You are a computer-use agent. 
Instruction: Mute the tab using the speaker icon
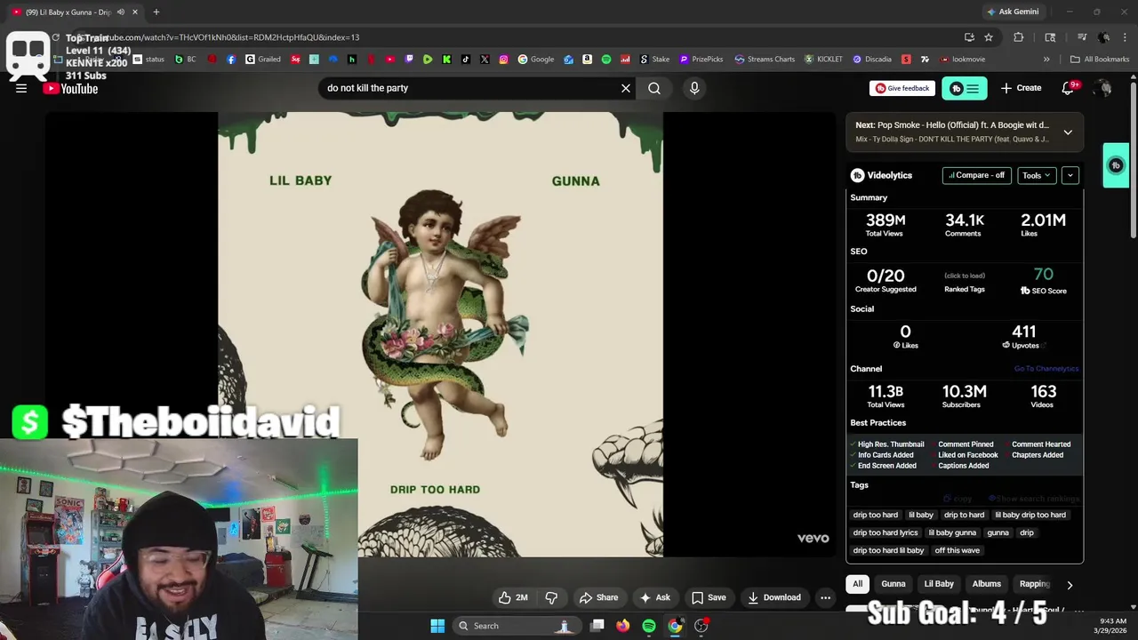click(x=120, y=12)
